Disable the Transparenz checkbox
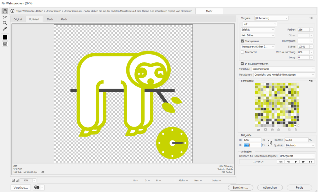 click(x=243, y=41)
